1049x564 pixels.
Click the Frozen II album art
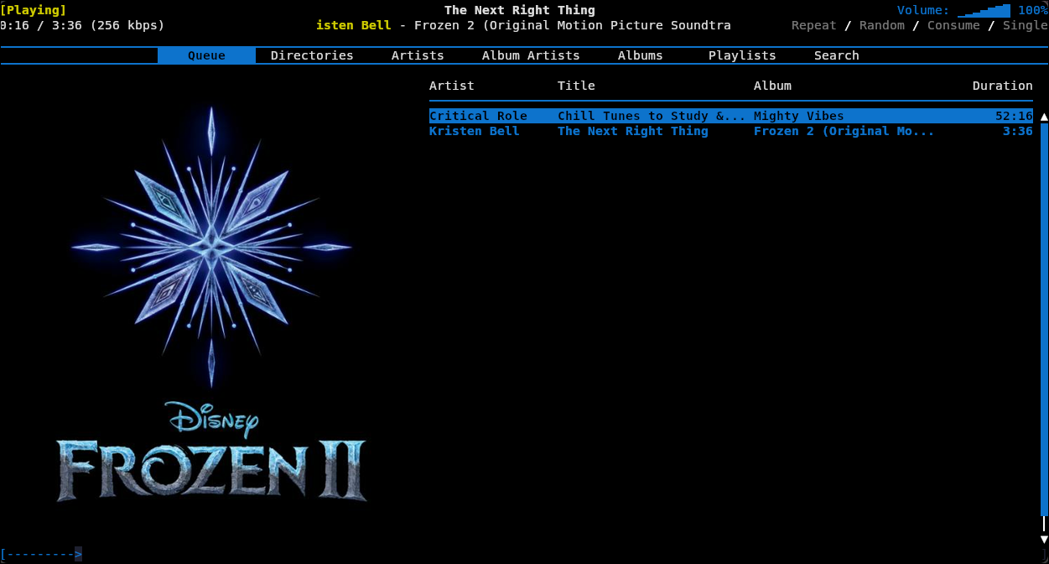[211, 304]
